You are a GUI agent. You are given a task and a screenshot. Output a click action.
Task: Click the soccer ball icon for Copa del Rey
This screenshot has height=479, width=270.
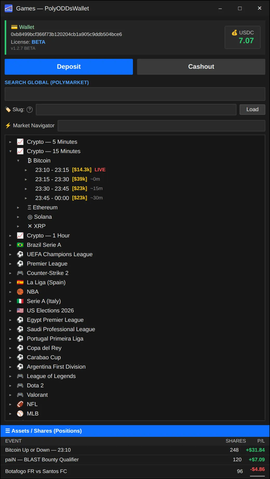pos(20,348)
